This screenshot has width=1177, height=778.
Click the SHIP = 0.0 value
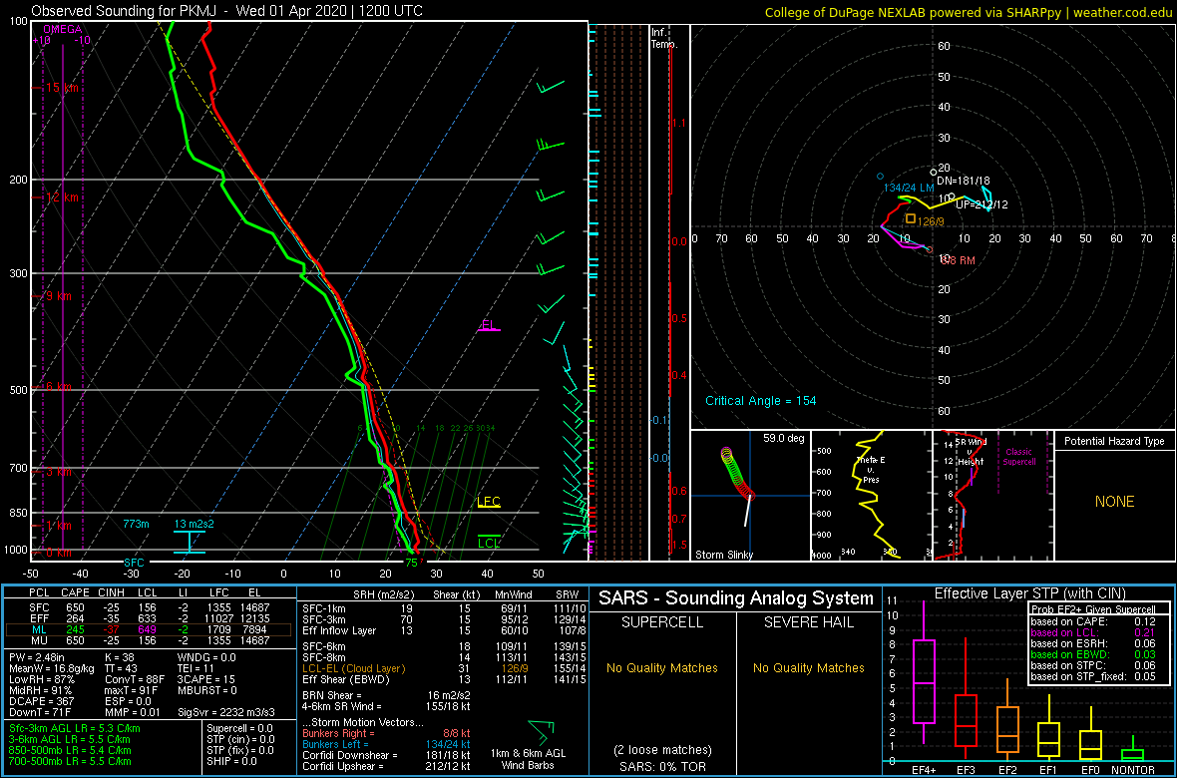(232, 761)
